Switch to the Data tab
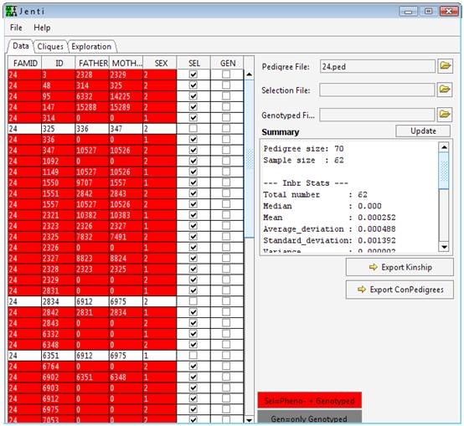This screenshot has height=426, width=464. tap(20, 46)
